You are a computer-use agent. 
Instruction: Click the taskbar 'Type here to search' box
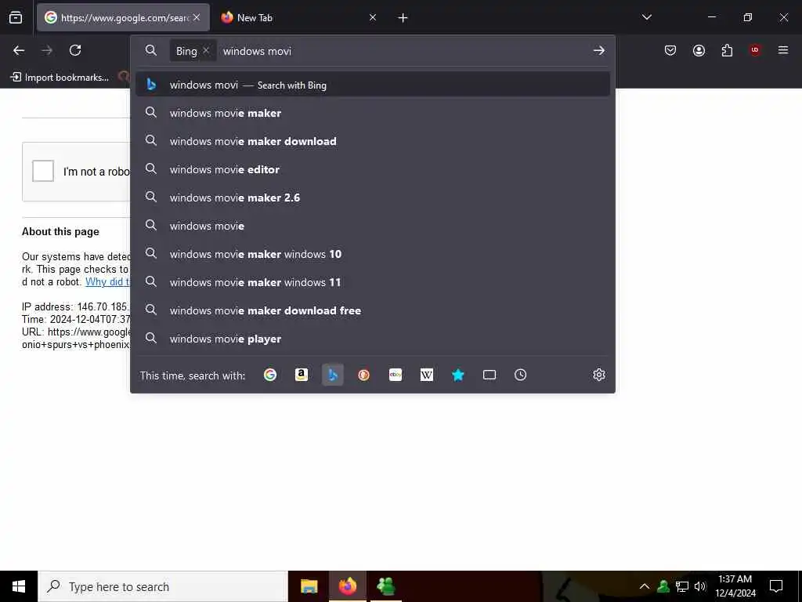point(163,586)
